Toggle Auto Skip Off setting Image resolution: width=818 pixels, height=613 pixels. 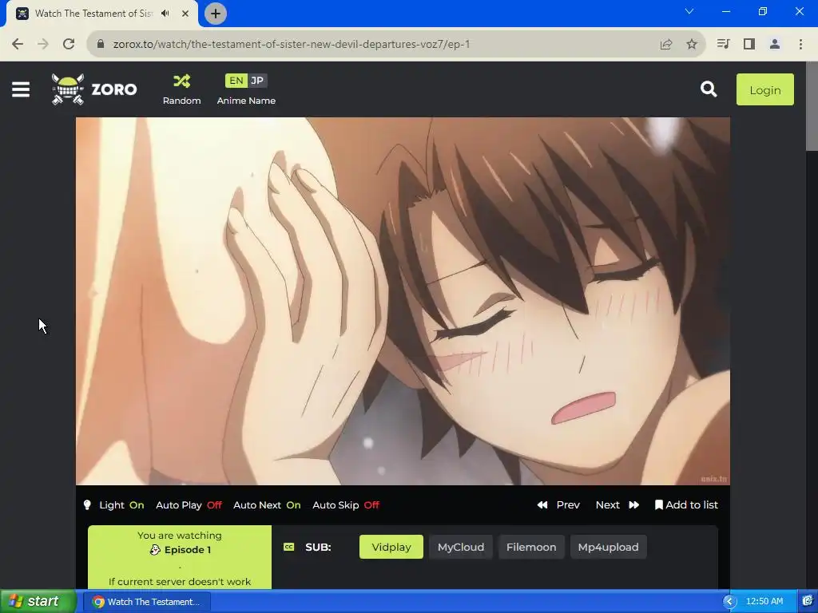pyautogui.click(x=346, y=504)
